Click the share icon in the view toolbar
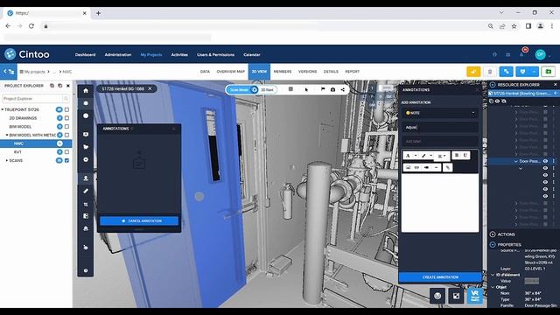 tap(343, 89)
